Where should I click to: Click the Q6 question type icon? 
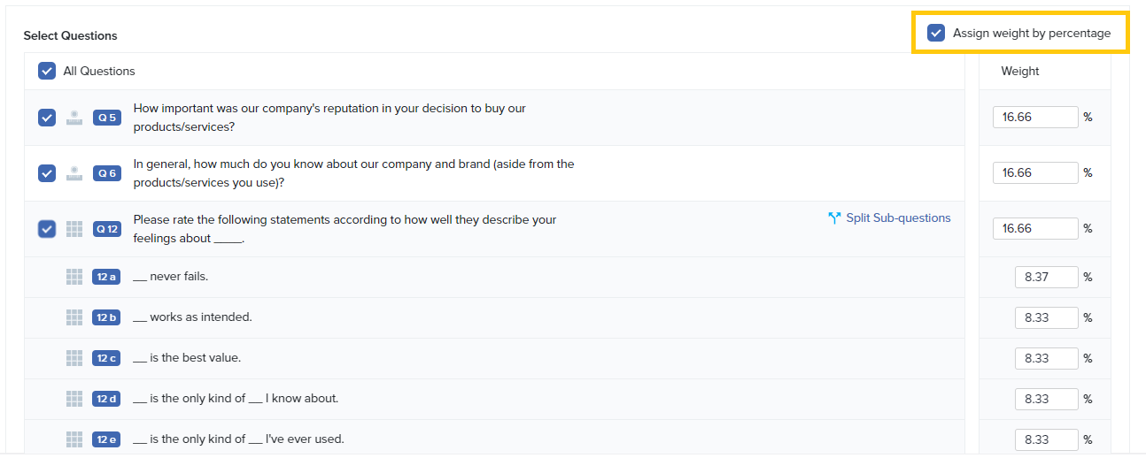75,173
